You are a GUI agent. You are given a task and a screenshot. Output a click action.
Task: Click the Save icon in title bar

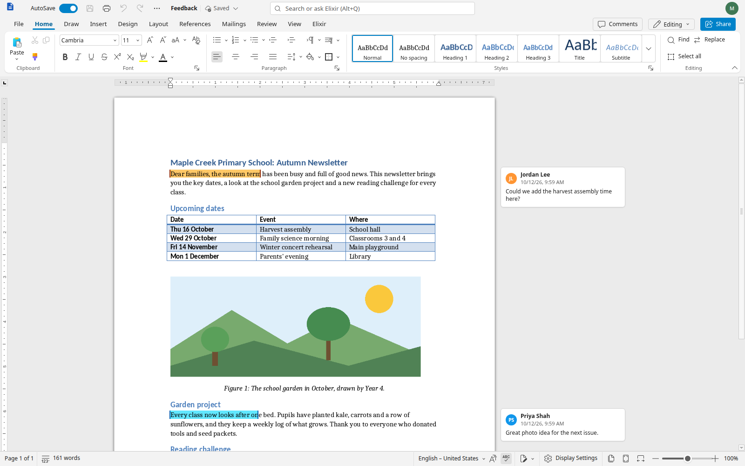coord(90,8)
